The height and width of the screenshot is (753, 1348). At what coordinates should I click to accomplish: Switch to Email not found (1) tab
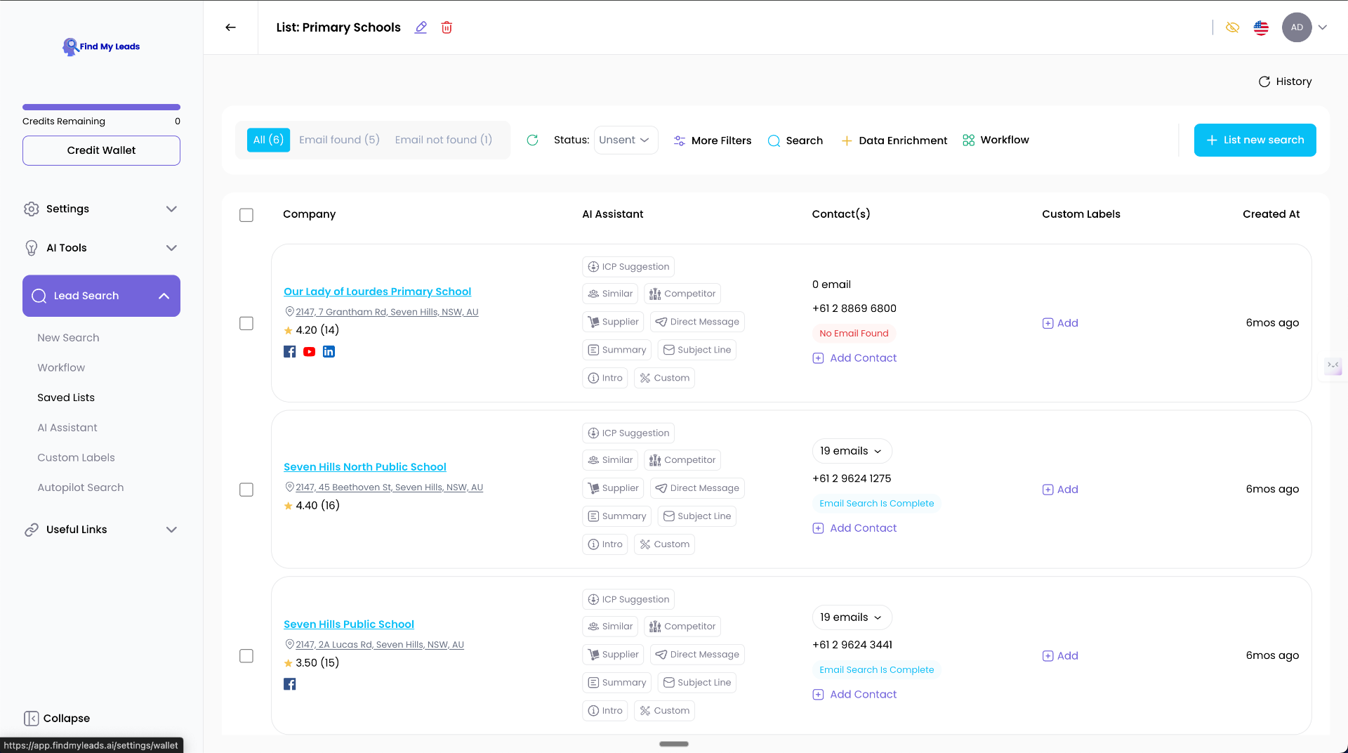444,140
